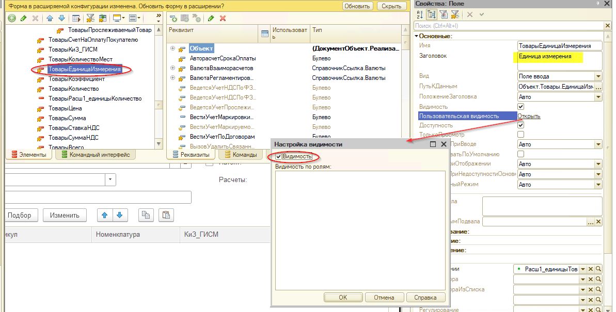This screenshot has height=312, width=616.
Task: Switch to the Реквизиты tab
Action: tap(192, 155)
